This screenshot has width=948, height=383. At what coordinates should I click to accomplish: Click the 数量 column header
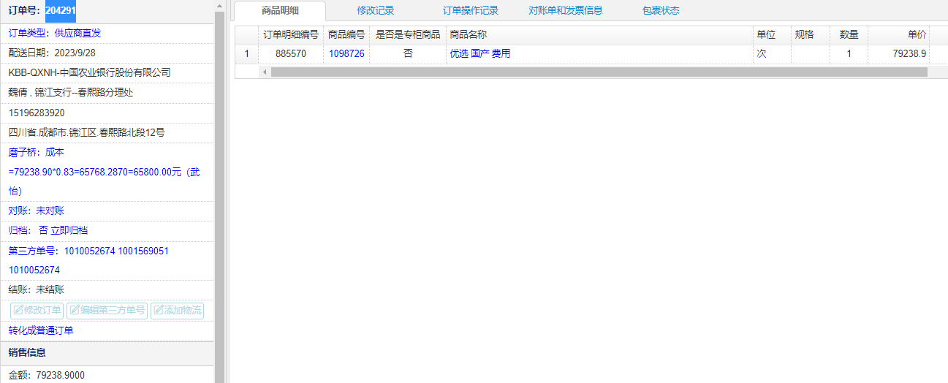(x=849, y=34)
